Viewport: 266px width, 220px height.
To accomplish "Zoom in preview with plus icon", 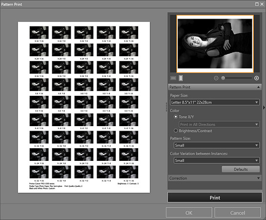I will pyautogui.click(x=257, y=78).
